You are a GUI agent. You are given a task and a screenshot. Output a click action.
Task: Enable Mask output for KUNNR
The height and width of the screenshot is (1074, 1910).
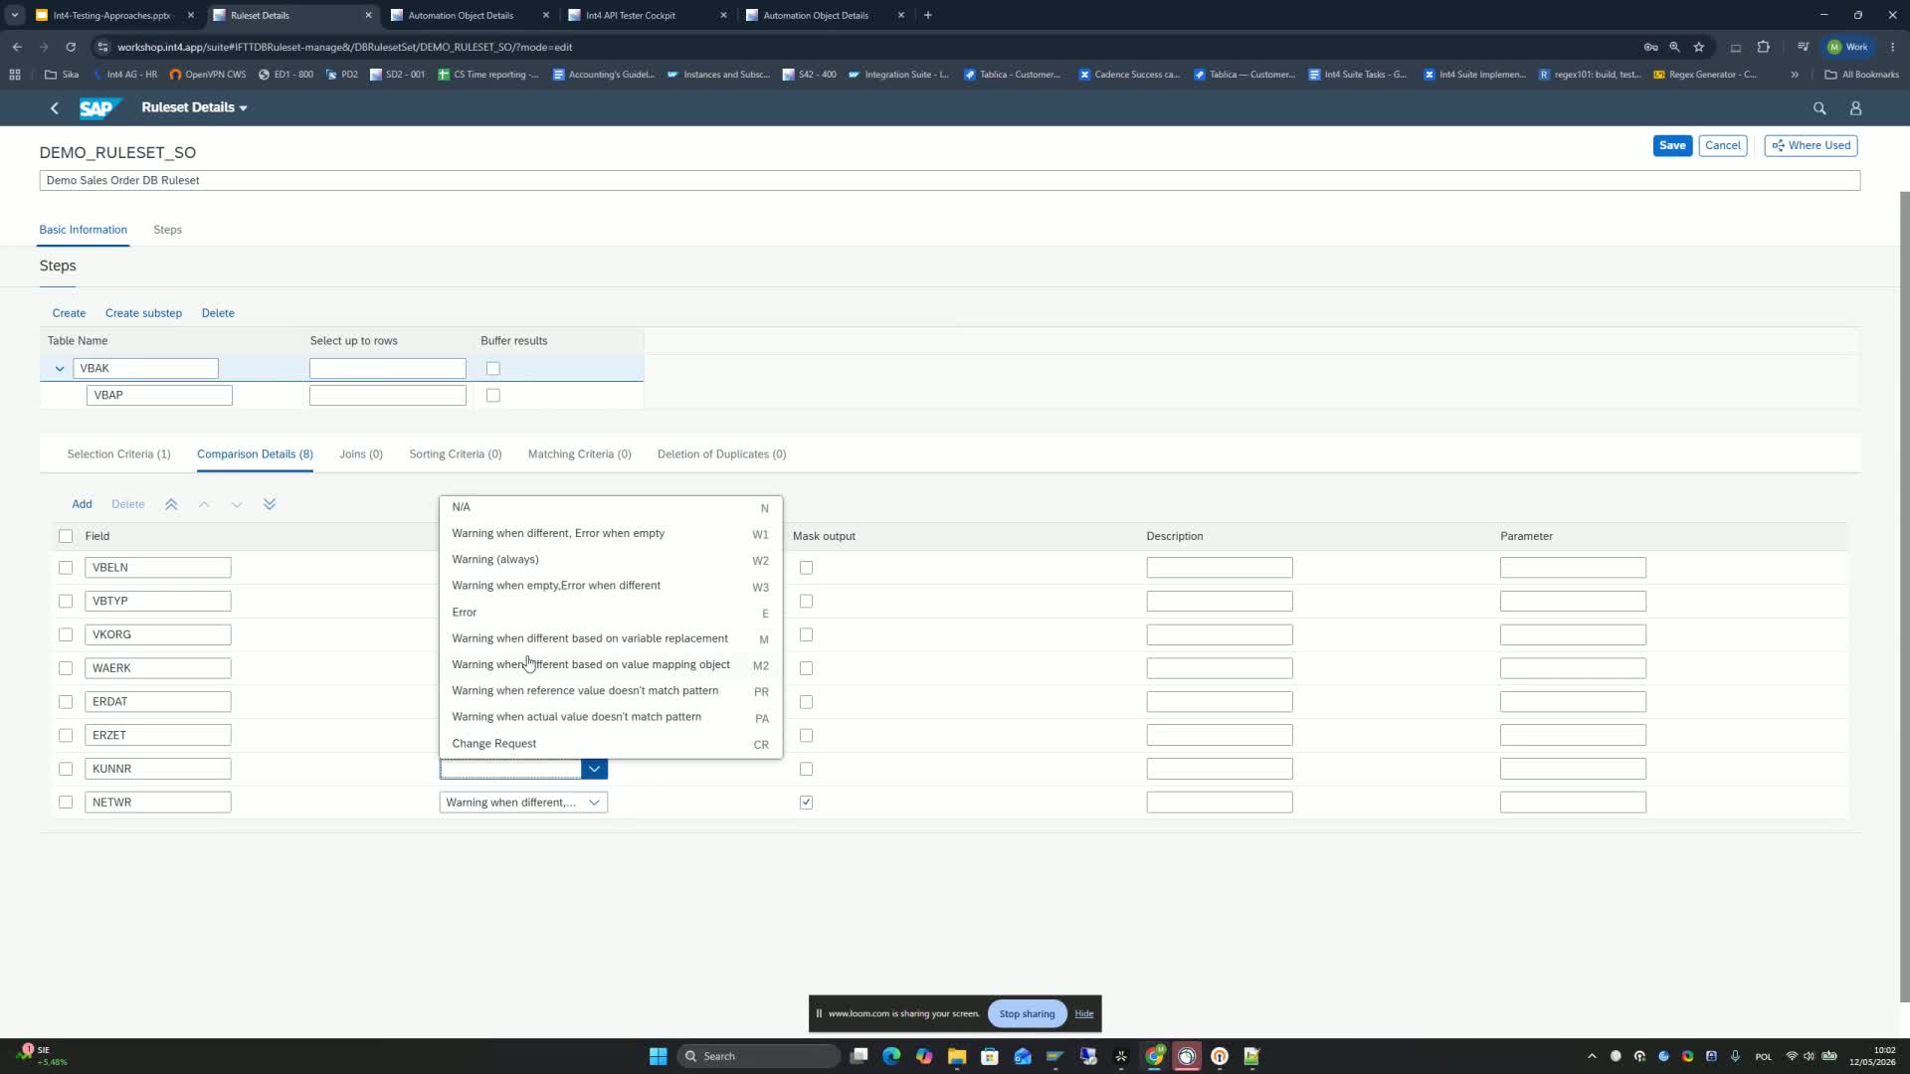807,769
